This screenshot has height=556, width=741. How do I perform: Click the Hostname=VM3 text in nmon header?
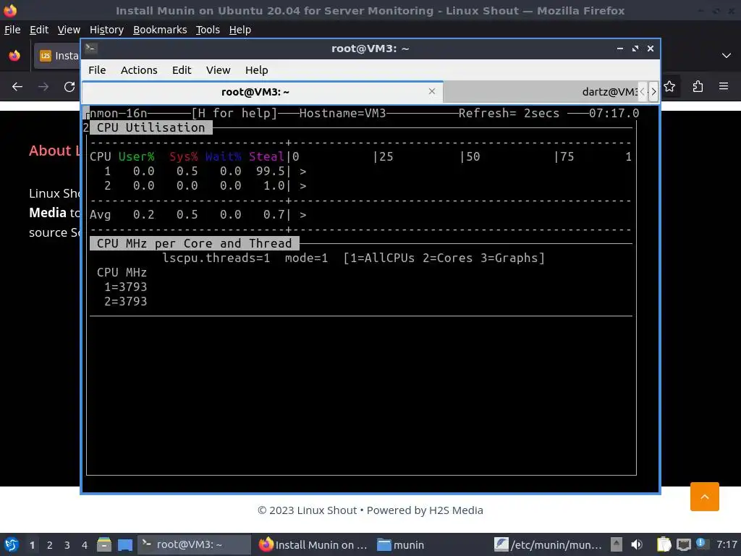pyautogui.click(x=342, y=114)
